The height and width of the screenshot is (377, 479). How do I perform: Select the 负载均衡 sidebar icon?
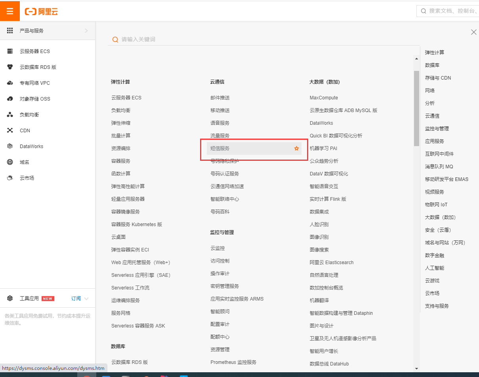point(10,114)
